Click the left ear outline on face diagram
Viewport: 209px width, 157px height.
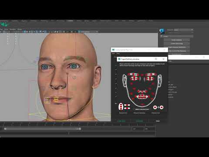(125, 81)
